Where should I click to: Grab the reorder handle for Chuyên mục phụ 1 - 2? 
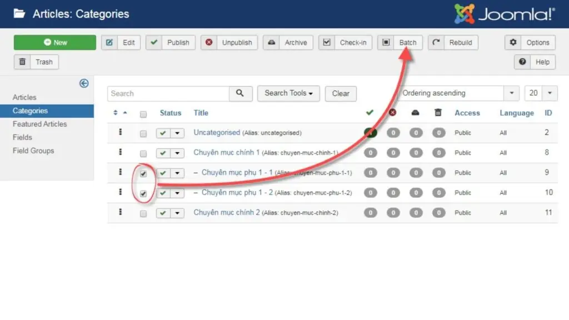point(120,192)
